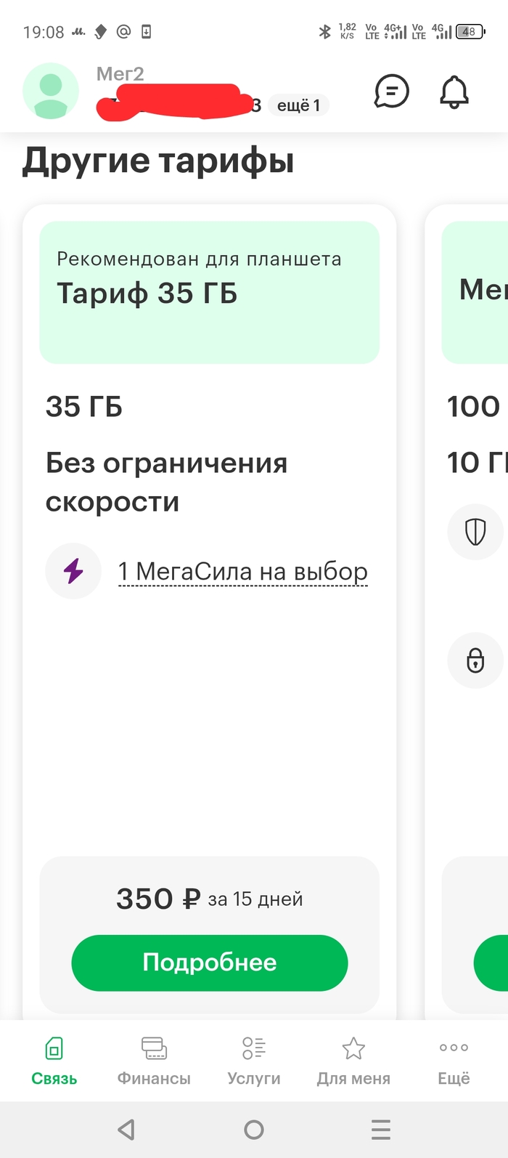Open the Для меня tab
Image resolution: width=508 pixels, height=1158 pixels.
pos(353,1060)
